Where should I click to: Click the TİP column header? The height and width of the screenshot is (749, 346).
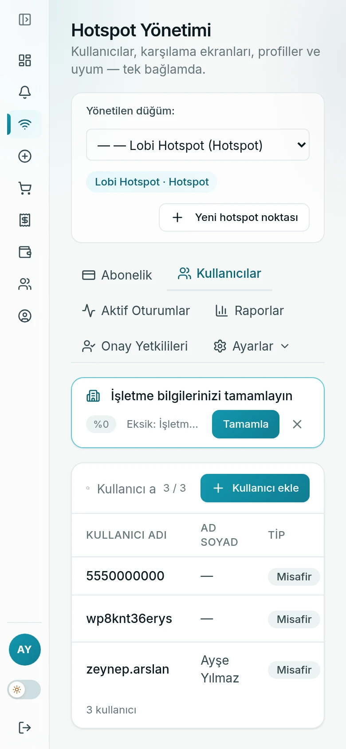[276, 535]
